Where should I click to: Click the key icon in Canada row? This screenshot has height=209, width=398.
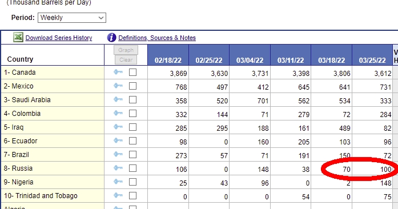pyautogui.click(x=118, y=72)
